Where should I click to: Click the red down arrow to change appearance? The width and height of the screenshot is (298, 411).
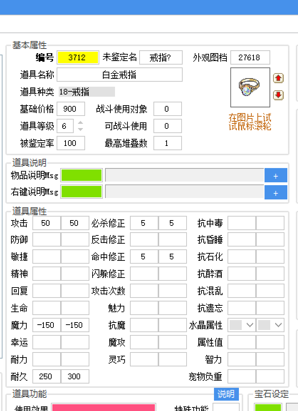(x=278, y=95)
